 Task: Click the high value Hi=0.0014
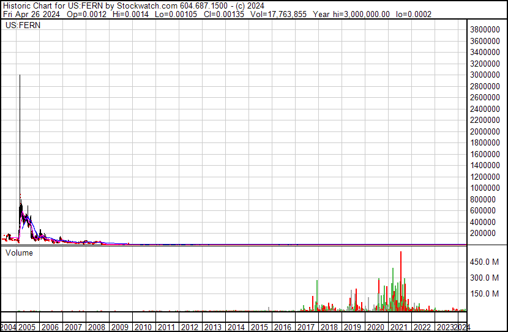pos(130,14)
